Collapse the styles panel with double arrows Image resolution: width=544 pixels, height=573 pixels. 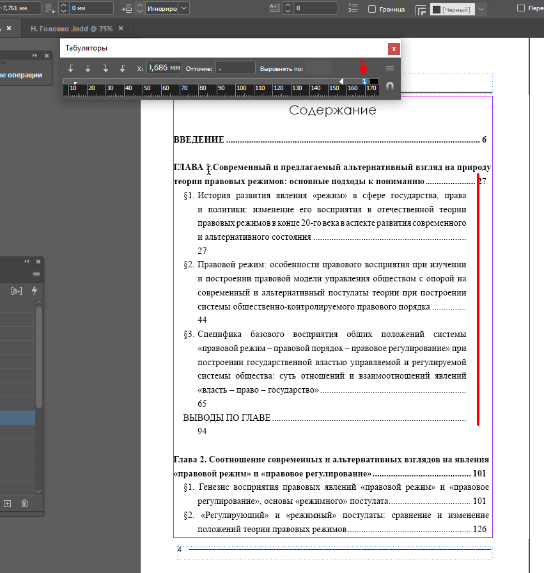[27, 262]
